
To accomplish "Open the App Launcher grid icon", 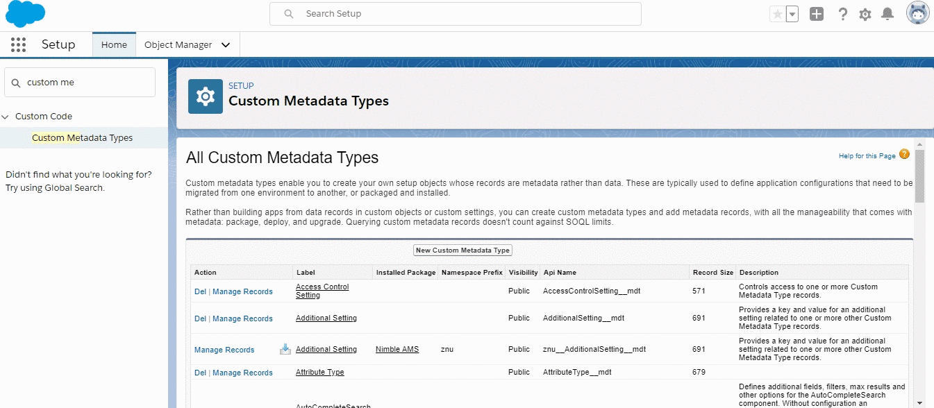I will coord(19,45).
